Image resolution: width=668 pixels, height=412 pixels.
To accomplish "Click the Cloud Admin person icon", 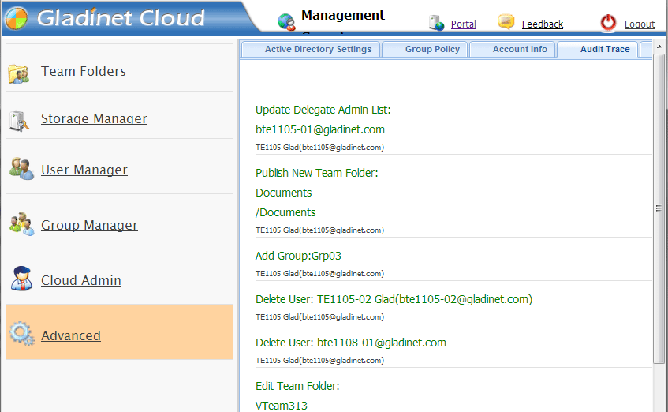I will point(21,279).
